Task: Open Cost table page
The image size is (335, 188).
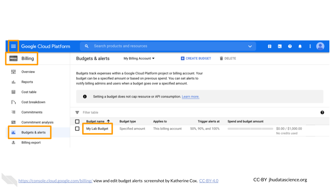Action: [29, 92]
